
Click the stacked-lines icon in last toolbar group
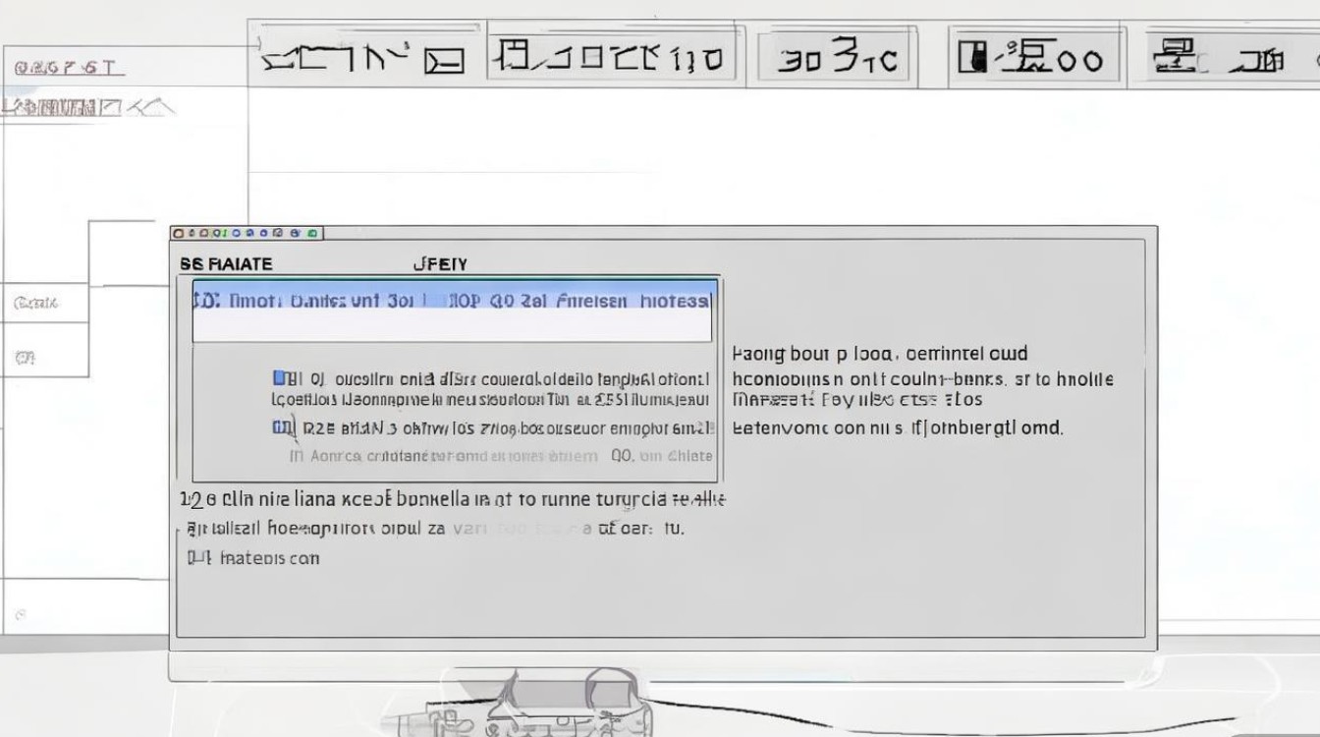[x=1175, y=57]
